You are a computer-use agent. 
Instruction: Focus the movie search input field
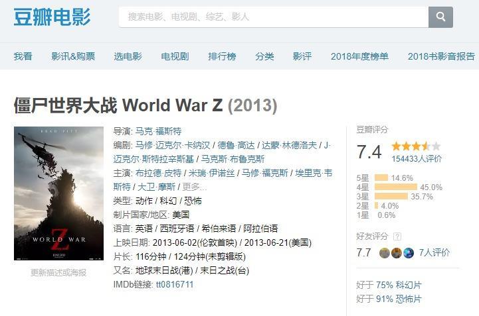(x=274, y=17)
